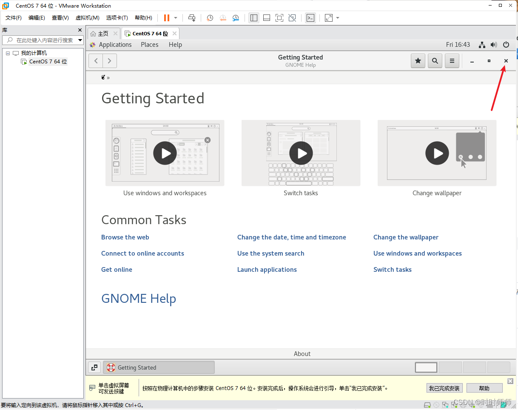
Task: Open the 文件(F) menu
Action: 14,18
